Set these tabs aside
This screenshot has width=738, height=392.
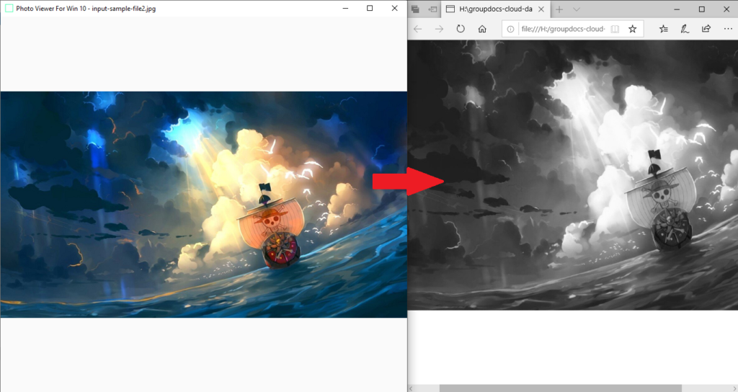[x=432, y=9]
